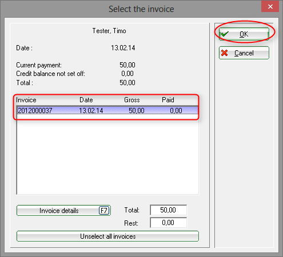Click the Date column header
This screenshot has height=257, width=283.
[x=86, y=100]
